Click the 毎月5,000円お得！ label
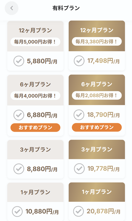Viewport: 132px width, 221px height. pyautogui.click(x=36, y=42)
